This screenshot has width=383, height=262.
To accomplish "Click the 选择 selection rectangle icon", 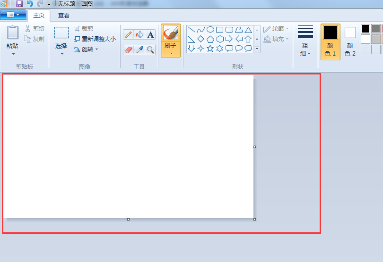I will (x=61, y=33).
